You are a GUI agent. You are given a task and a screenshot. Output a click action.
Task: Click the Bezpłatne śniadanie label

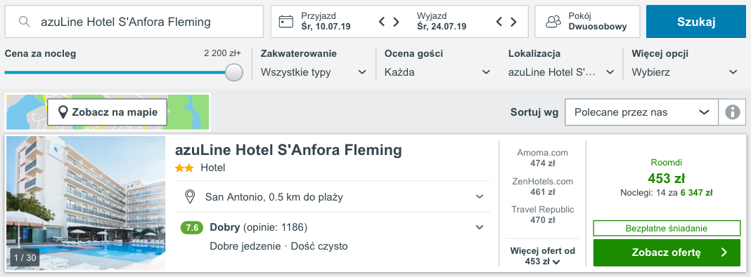667,229
